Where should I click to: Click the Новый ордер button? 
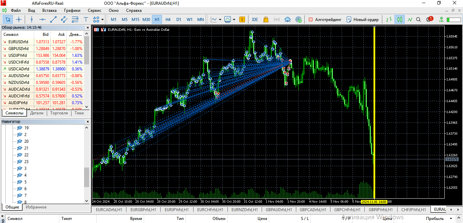coord(362,19)
